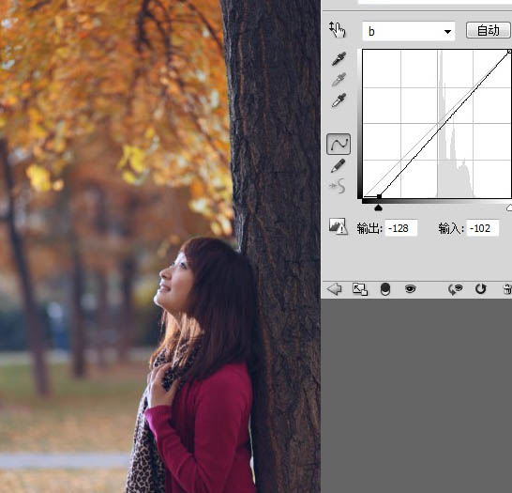Select the on-image targeted adjustment hand tool

pos(338,30)
